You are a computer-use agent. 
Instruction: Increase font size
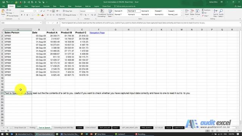pos(41,11)
